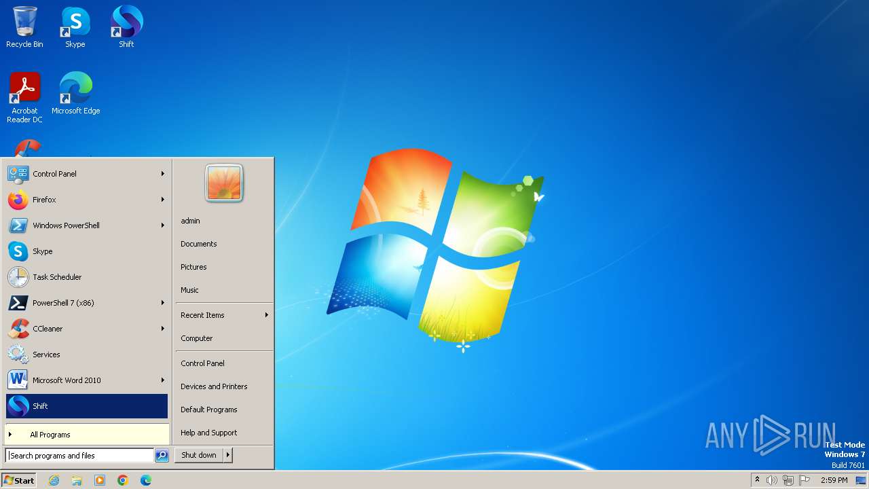The width and height of the screenshot is (869, 489).
Task: Expand CCleaner jump list arrow
Action: pos(163,329)
